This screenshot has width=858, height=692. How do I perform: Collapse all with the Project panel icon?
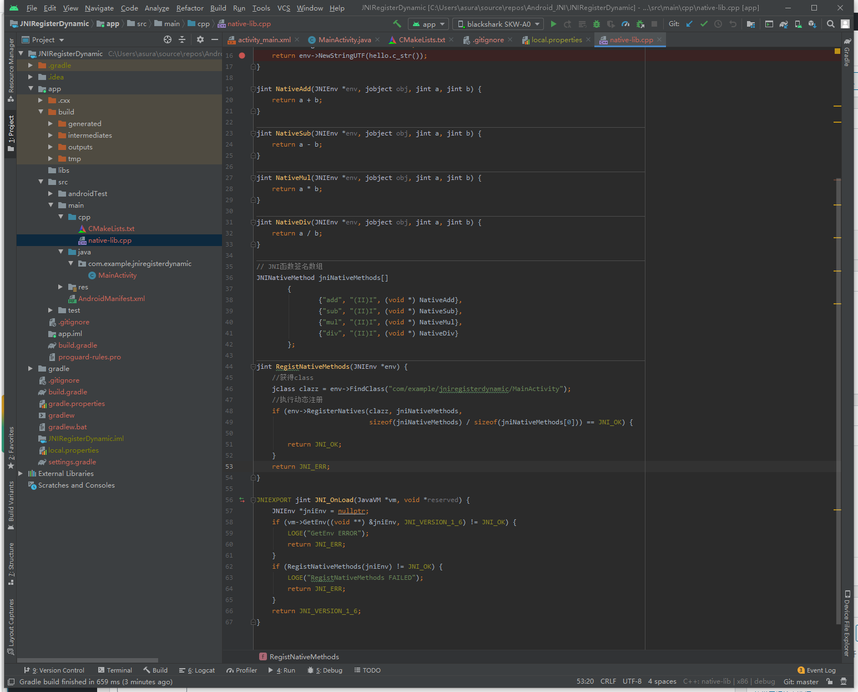(182, 39)
